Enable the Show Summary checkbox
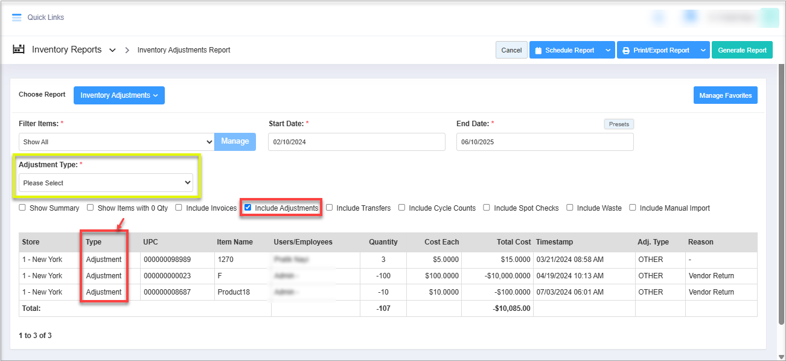The height and width of the screenshot is (361, 786). [22, 208]
